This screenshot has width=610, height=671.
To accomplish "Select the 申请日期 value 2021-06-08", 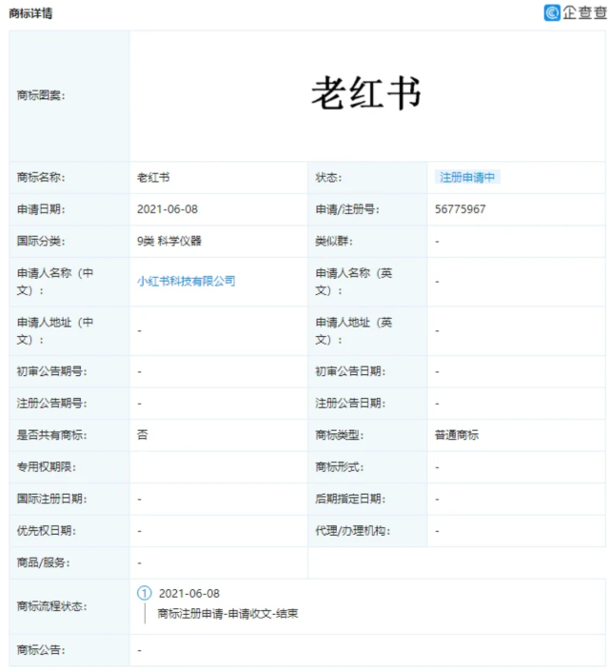I will pos(167,209).
